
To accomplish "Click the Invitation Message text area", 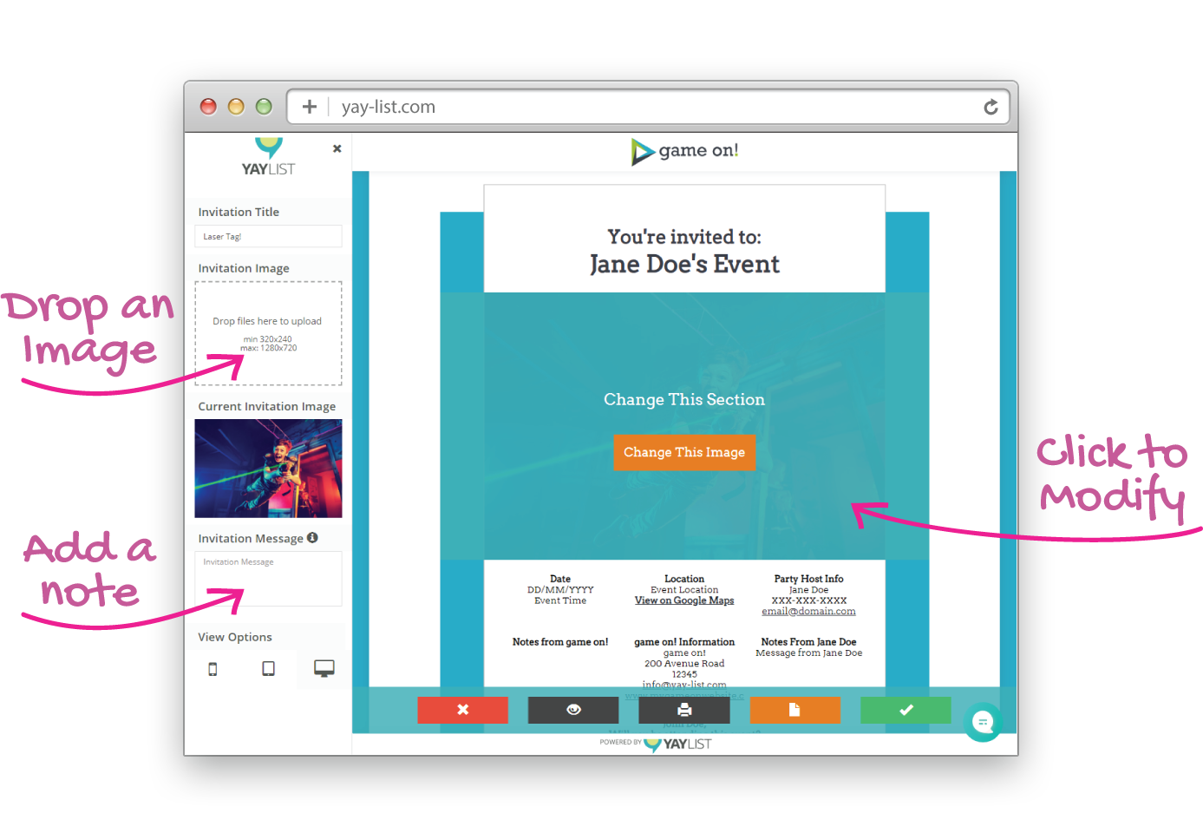I will point(268,579).
